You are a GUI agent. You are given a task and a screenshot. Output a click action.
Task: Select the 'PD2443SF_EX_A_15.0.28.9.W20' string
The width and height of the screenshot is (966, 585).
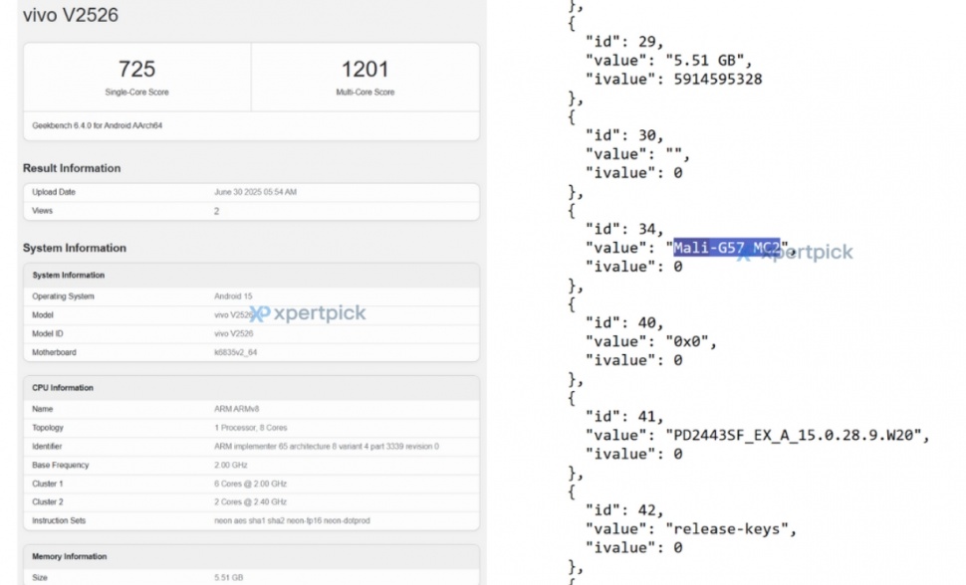(794, 436)
